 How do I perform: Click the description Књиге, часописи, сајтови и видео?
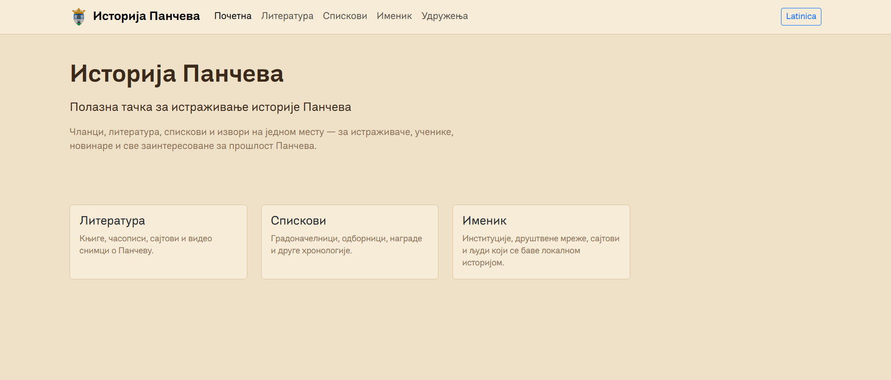click(146, 245)
